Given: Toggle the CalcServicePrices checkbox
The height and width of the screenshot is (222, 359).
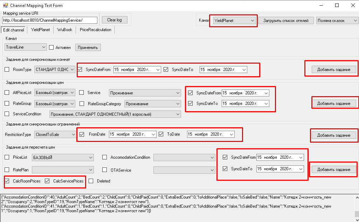Looking at the screenshot, I should (x=47, y=181).
